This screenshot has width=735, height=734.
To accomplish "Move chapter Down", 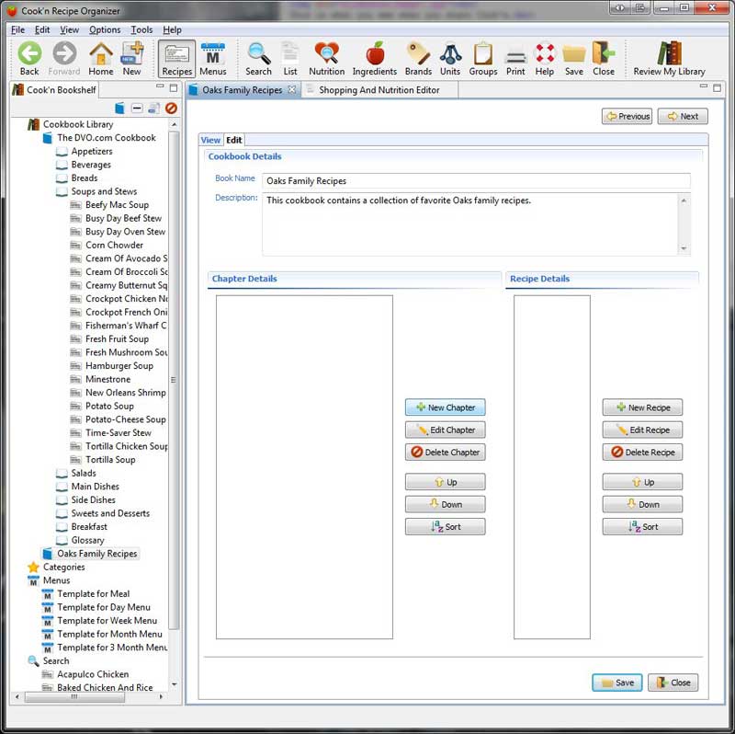I will point(446,504).
